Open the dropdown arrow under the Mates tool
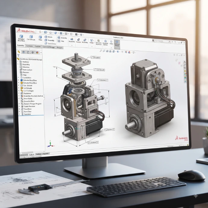Image resolution: width=208 pixels, height=208 pixels. tap(92, 46)
